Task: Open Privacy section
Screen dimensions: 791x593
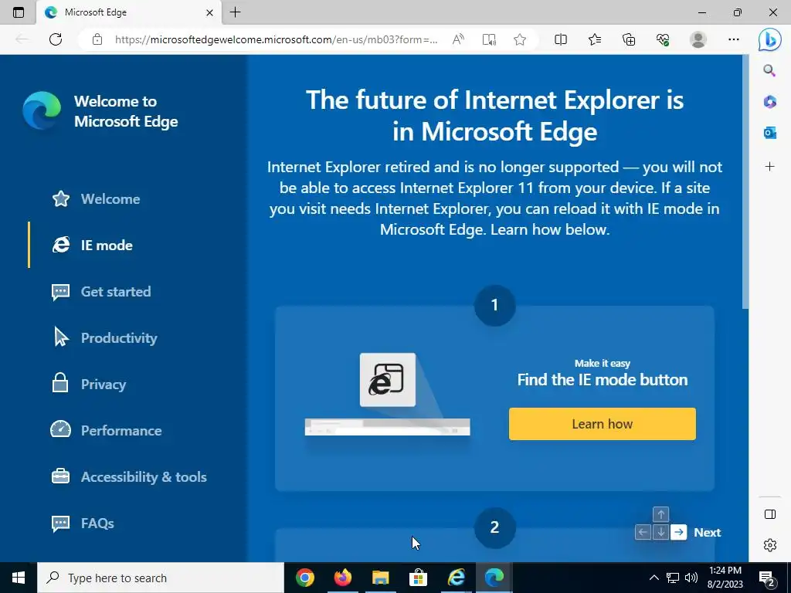Action: click(x=89, y=385)
